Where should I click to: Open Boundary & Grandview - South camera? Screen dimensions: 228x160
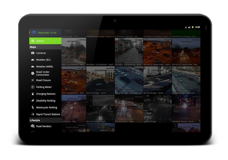click(100, 52)
